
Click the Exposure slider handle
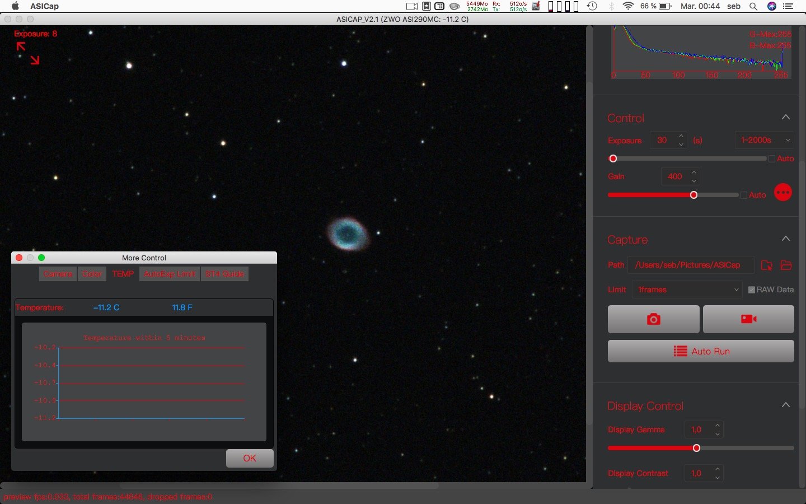tap(613, 159)
